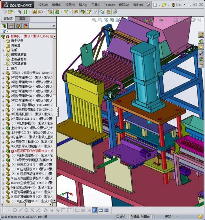The image size is (205, 220).
Task: Click the Section View icon
Action: [x=112, y=20]
